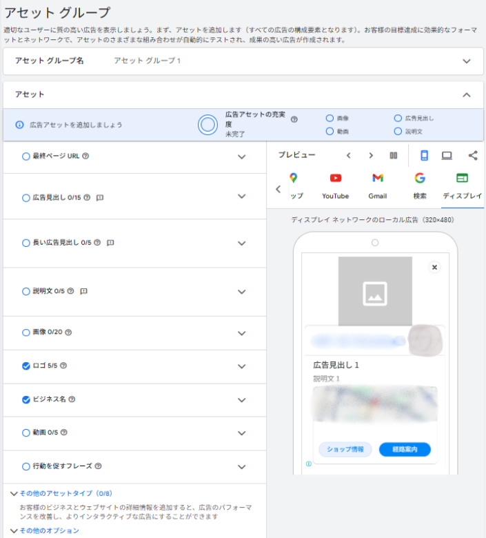Go to previous preview with left arrow
486x538 pixels.
349,156
